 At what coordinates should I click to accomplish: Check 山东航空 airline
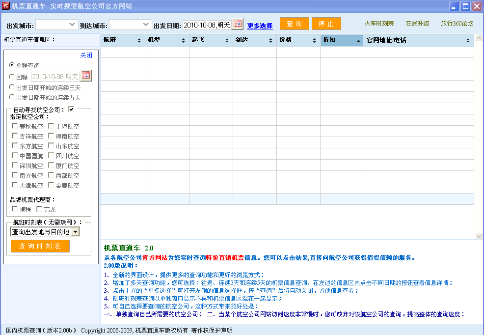click(x=51, y=145)
